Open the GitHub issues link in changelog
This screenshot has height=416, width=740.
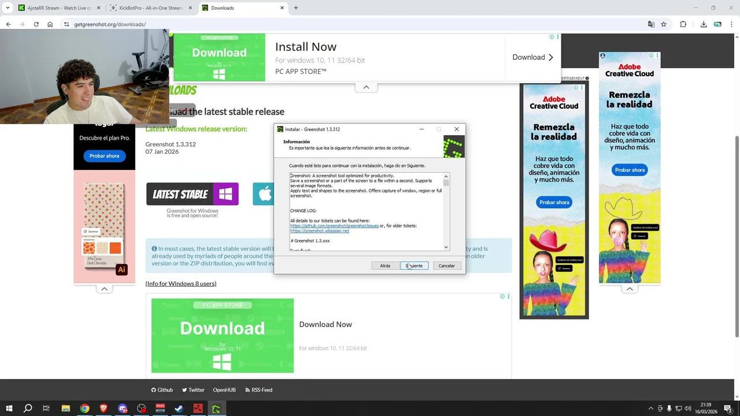(334, 226)
